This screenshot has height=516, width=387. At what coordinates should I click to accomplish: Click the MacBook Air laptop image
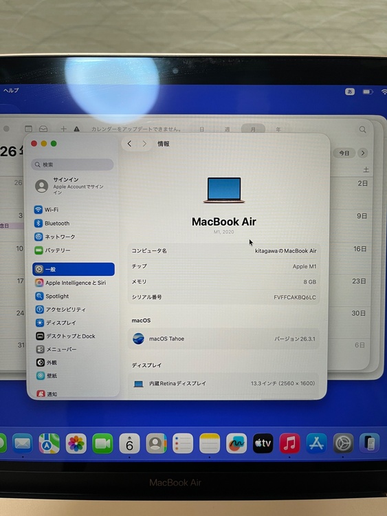pyautogui.click(x=224, y=190)
